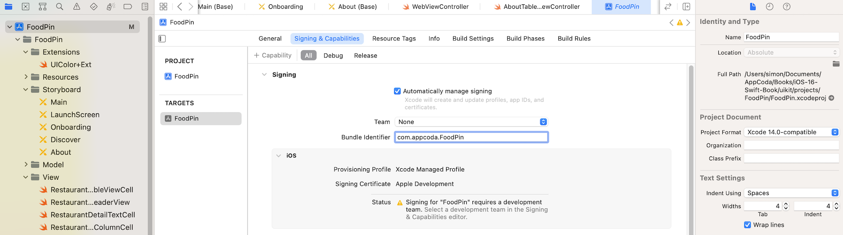Open the About (Base) editor tab
The width and height of the screenshot is (843, 235).
pos(353,7)
